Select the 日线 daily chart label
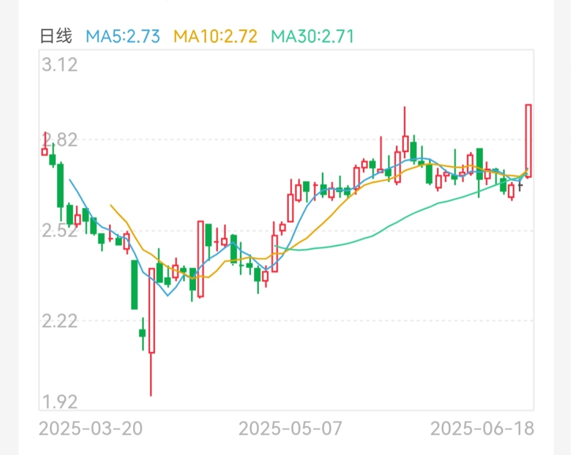This screenshot has width=571, height=455. point(56,36)
